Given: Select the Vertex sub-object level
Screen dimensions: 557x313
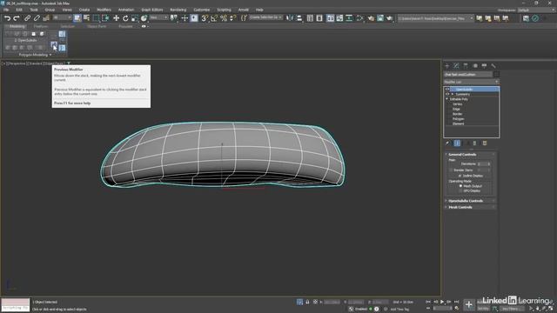Looking at the screenshot, I should (458, 104).
